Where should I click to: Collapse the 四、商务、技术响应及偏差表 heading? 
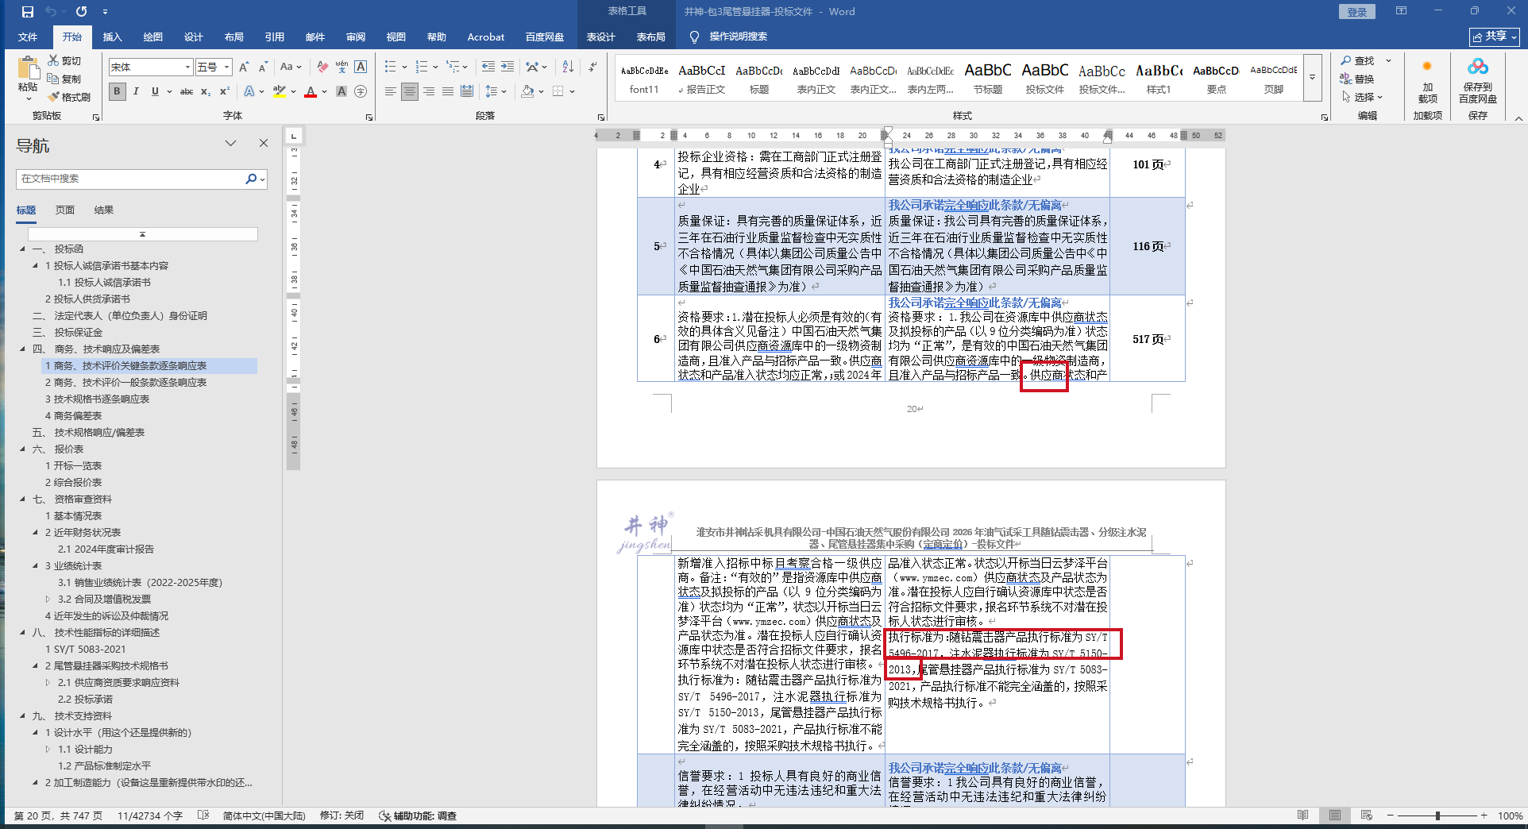point(23,349)
